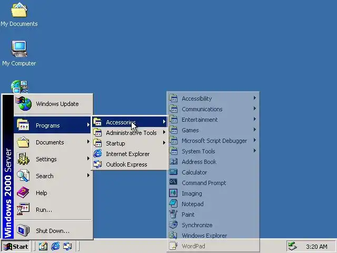337x253 pixels.
Task: Click the Calculator icon
Action: pyautogui.click(x=173, y=172)
